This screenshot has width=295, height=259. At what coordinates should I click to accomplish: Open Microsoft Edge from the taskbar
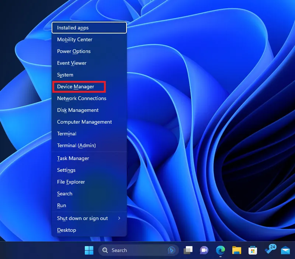click(x=220, y=250)
